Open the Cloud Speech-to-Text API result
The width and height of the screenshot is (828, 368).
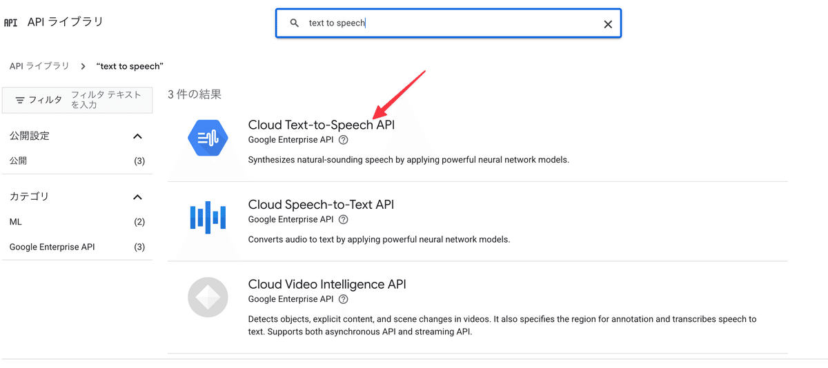click(x=321, y=205)
